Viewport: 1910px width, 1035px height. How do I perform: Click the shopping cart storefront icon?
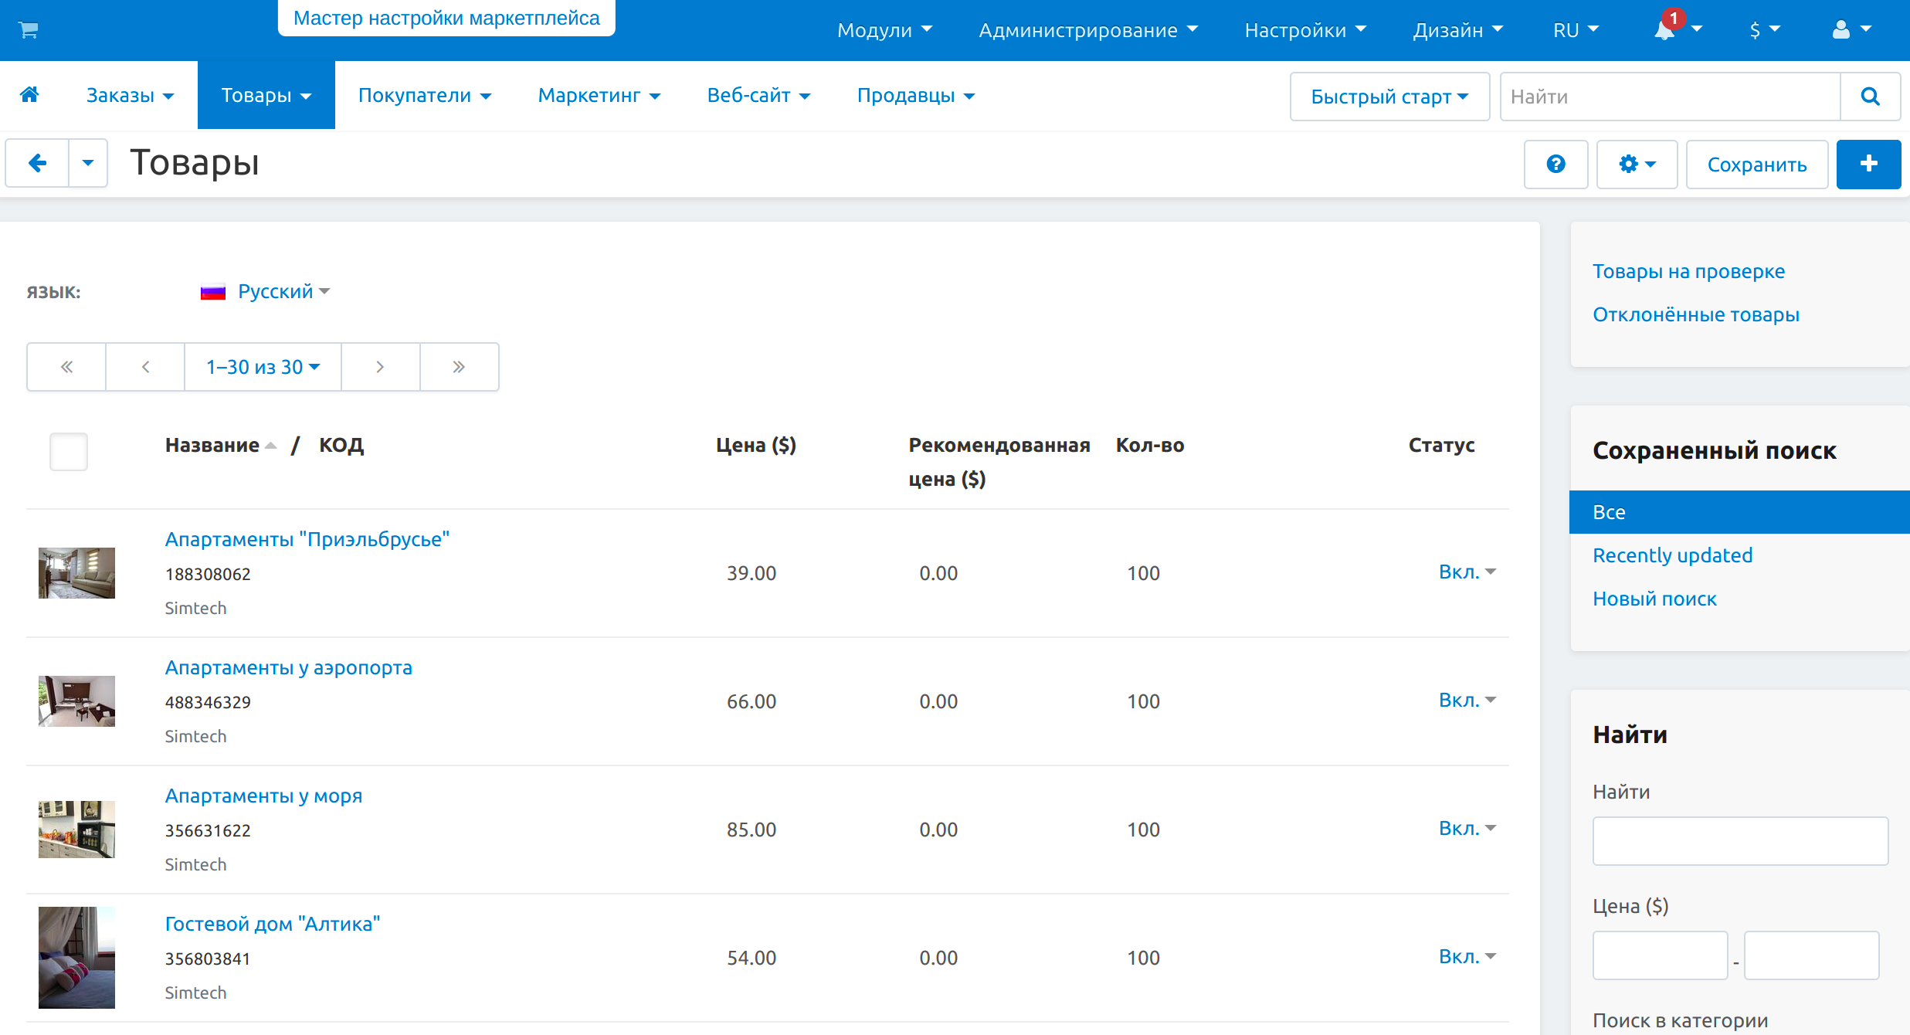29,30
